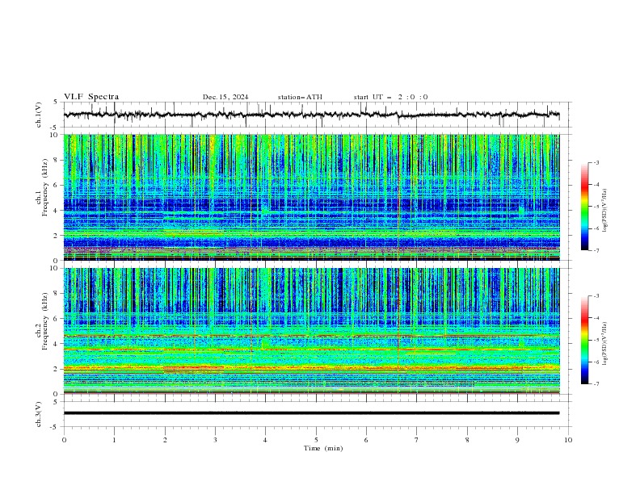This screenshot has height=494, width=640.
Task: Click time axis tick label '3'
Action: coord(215,440)
